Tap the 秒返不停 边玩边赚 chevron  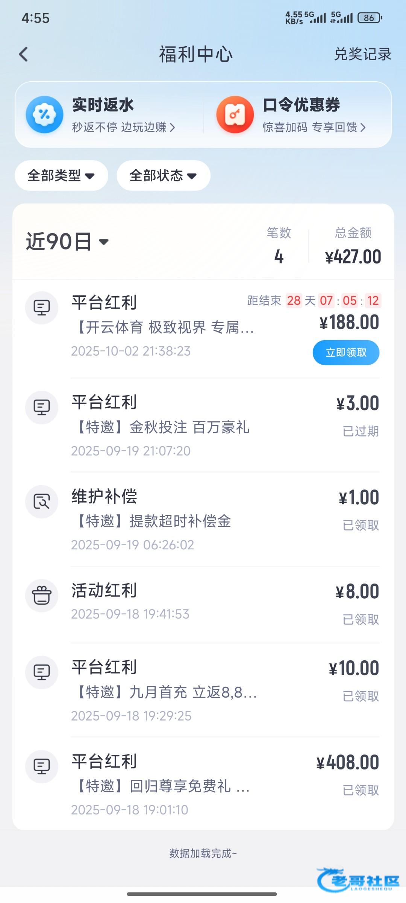click(173, 128)
